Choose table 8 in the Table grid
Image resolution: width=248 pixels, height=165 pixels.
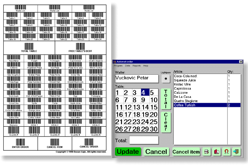pos(136,100)
